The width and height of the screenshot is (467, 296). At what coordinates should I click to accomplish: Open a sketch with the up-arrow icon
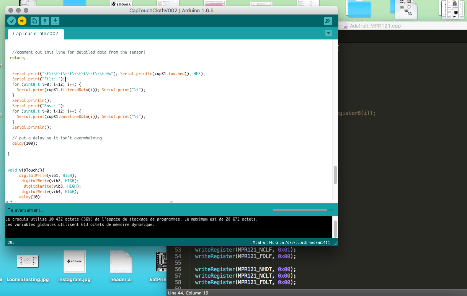point(45,21)
